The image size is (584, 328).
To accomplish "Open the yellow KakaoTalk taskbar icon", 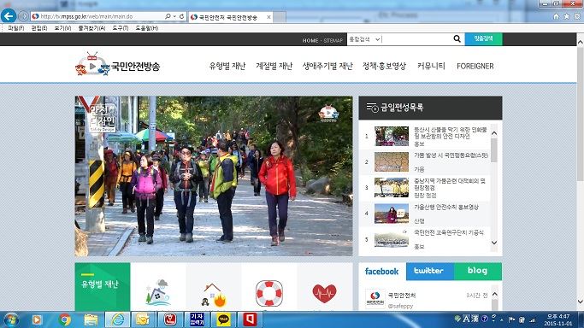I will tap(223, 319).
